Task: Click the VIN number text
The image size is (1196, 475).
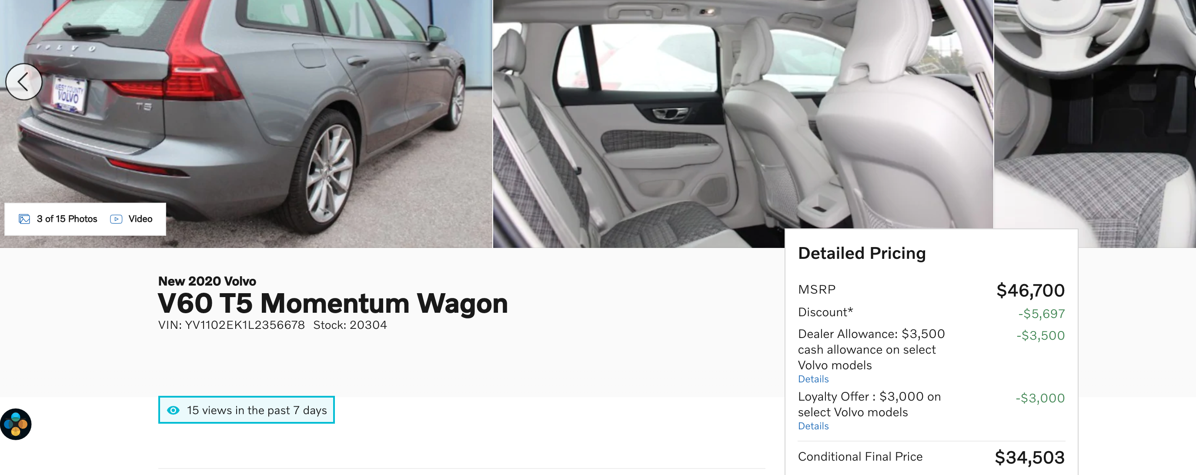Action: tap(231, 325)
